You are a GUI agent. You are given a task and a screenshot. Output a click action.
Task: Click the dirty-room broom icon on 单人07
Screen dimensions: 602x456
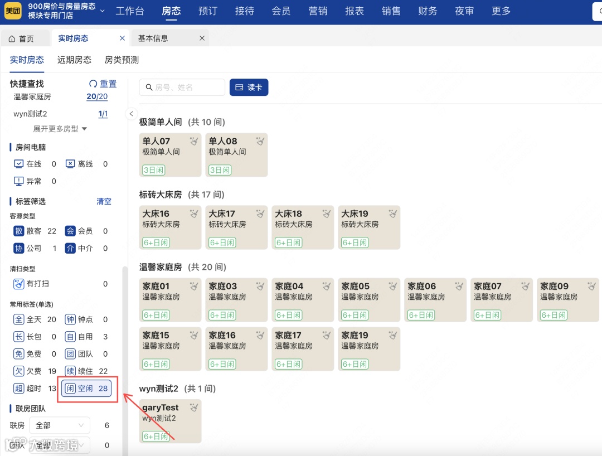[194, 141]
